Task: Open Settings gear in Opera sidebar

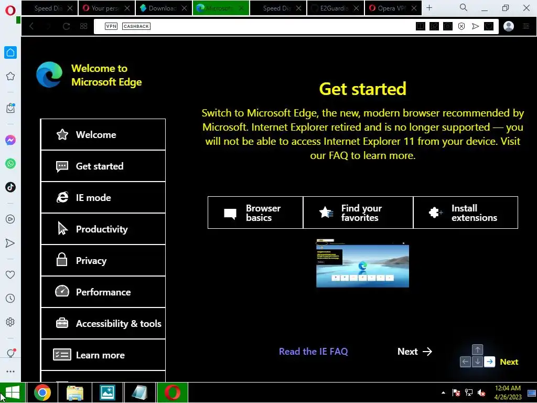Action: (10, 322)
